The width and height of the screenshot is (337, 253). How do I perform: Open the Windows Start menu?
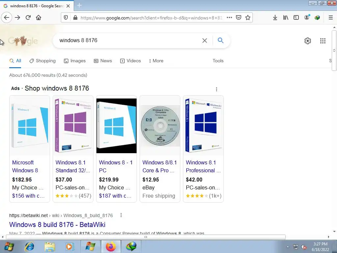tap(8, 246)
